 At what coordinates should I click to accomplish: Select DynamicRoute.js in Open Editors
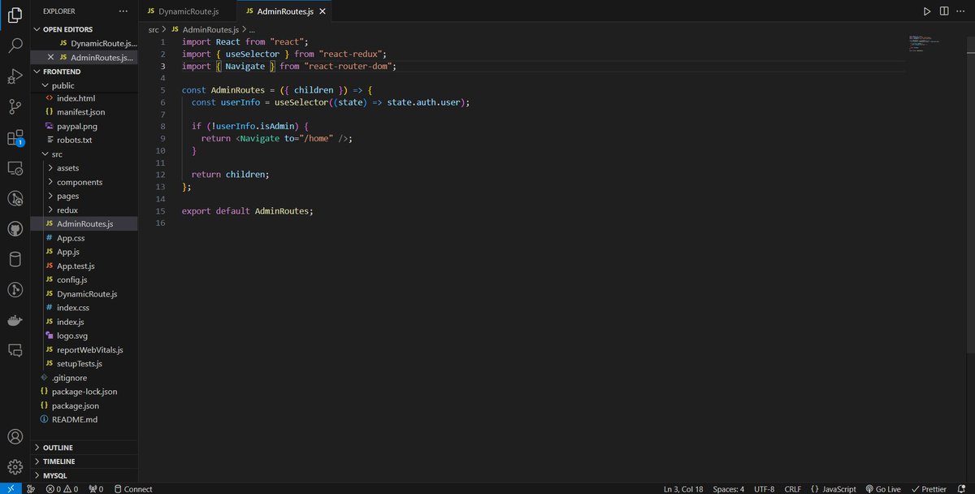84,43
